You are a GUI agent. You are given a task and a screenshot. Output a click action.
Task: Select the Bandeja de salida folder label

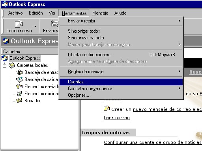[41, 79]
